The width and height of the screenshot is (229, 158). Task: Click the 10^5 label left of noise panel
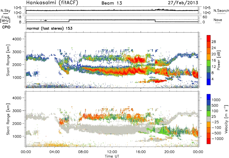[x=17, y=8]
